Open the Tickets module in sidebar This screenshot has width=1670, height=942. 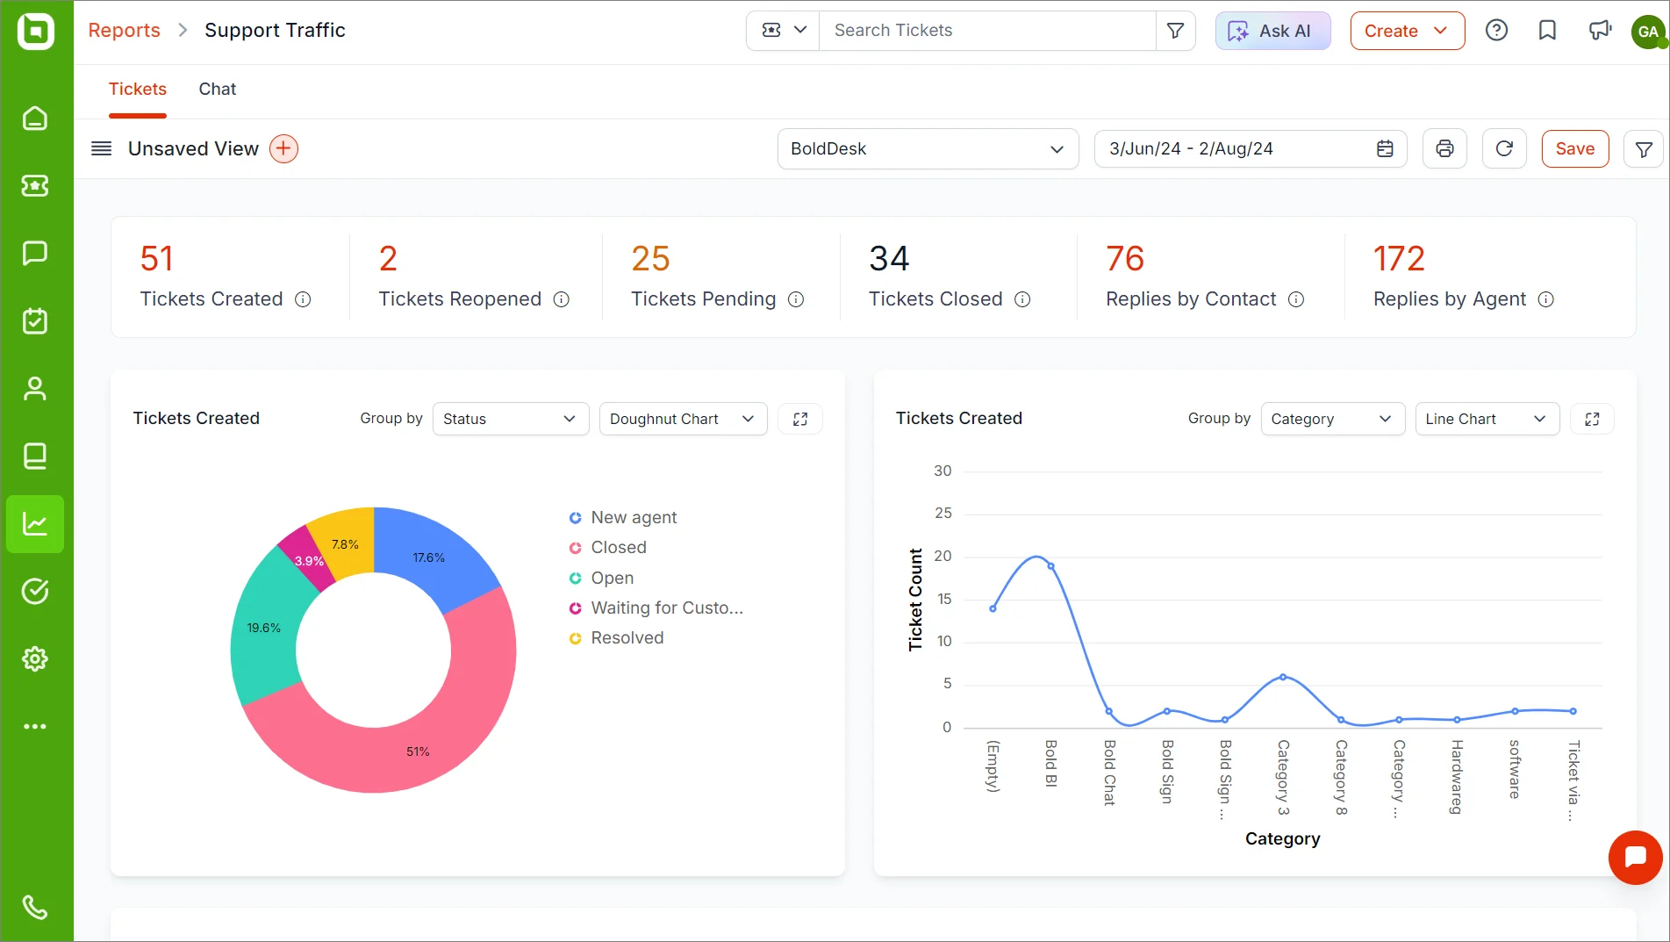35,185
